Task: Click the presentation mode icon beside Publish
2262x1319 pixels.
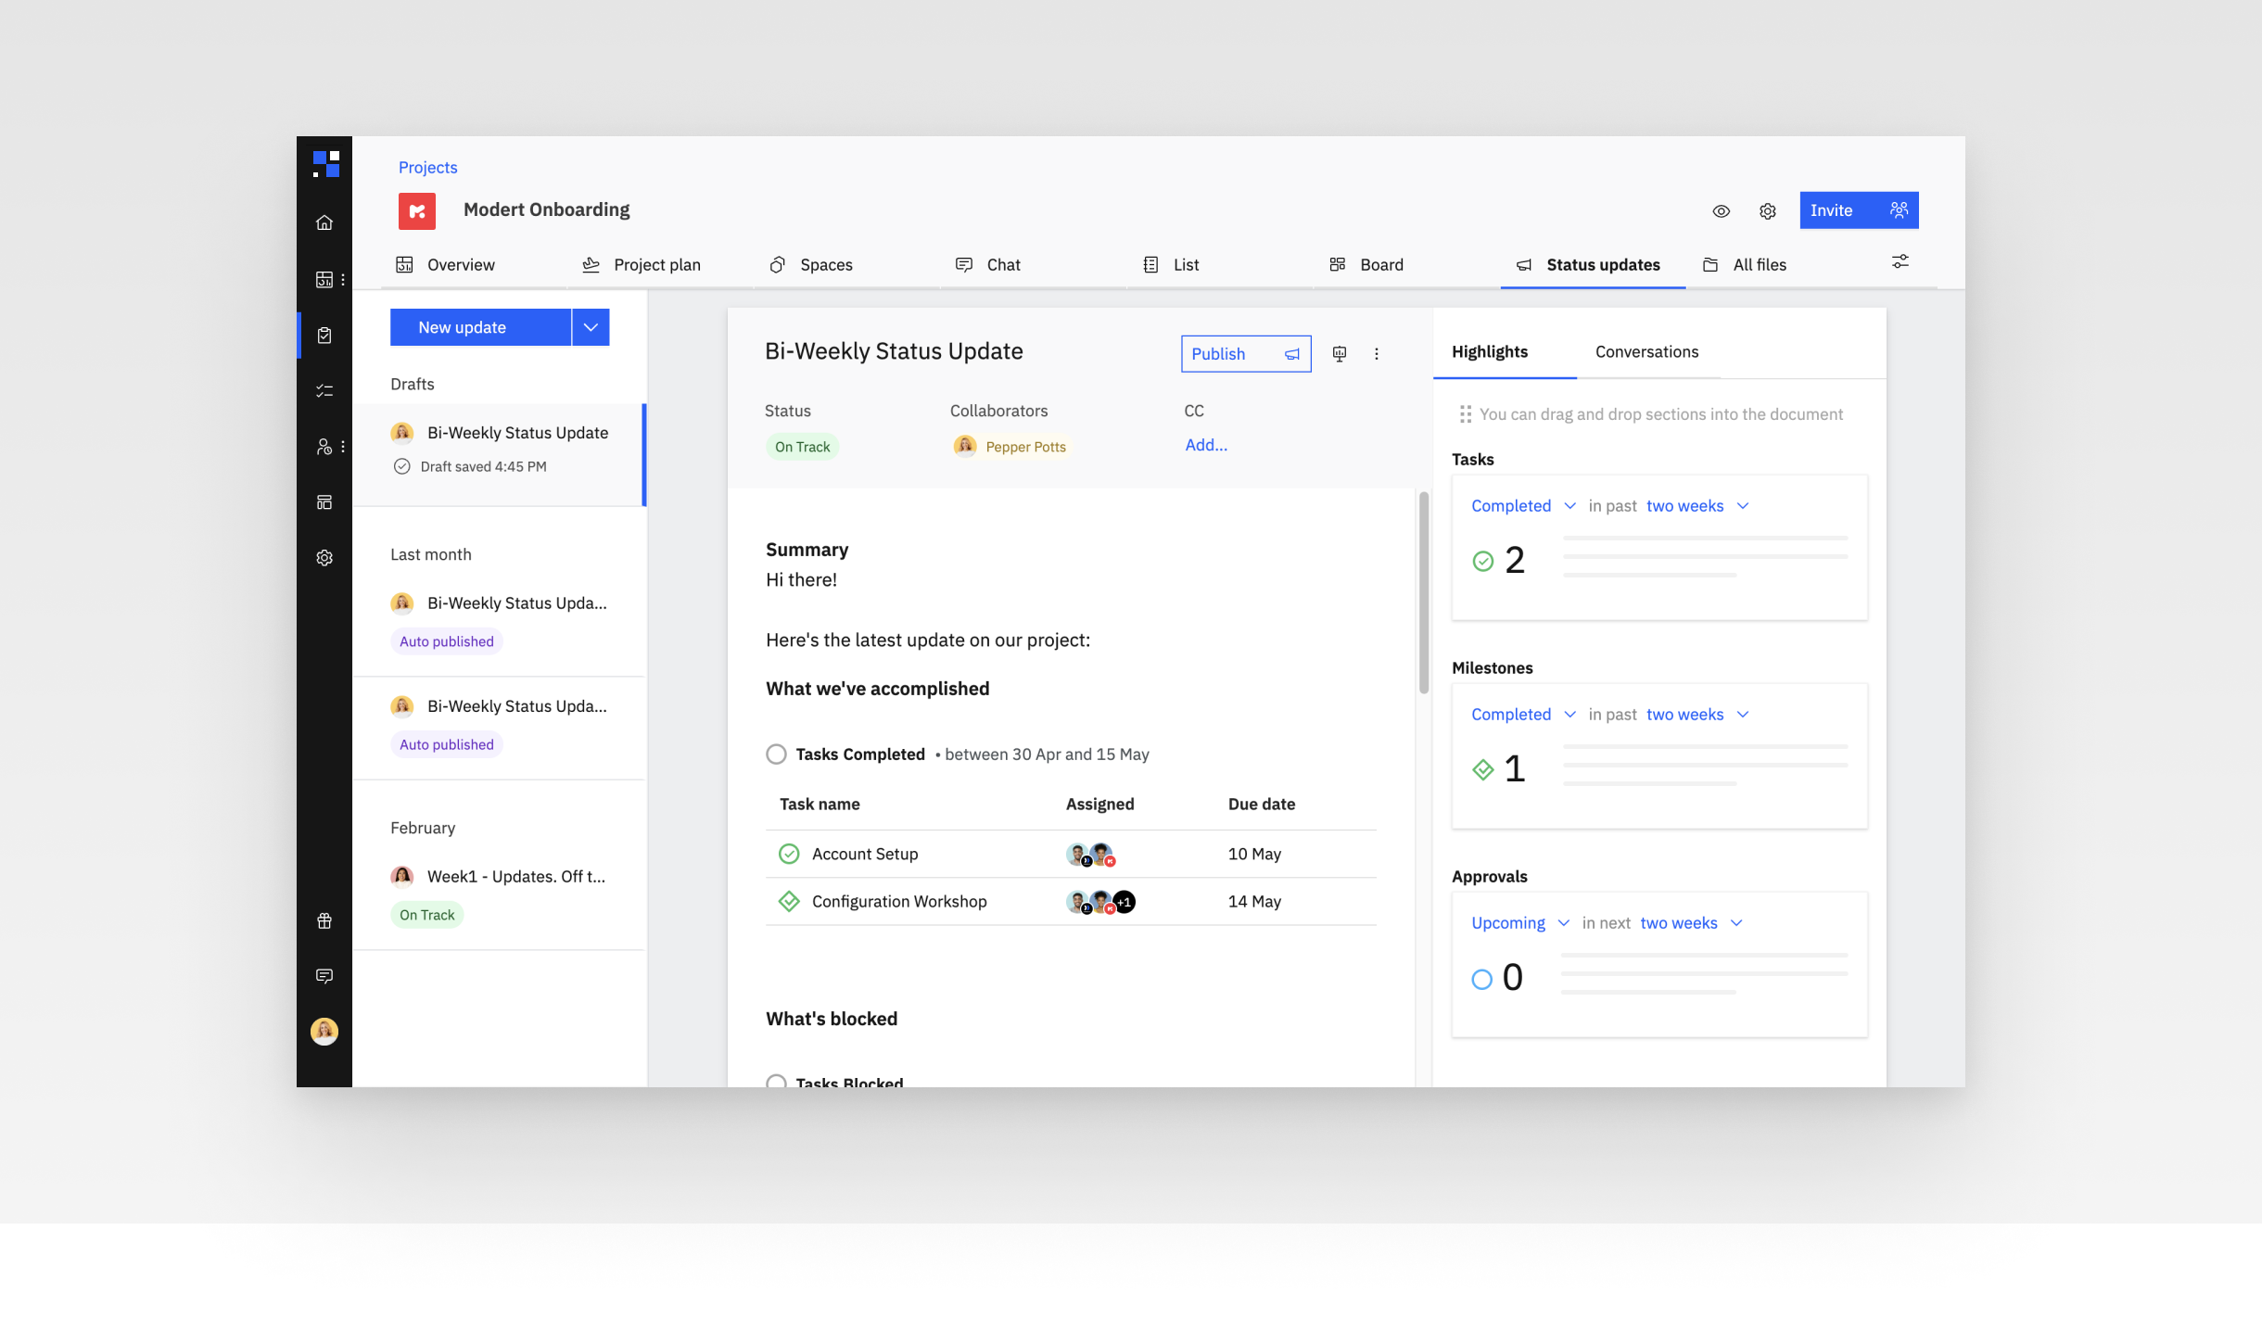Action: click(1339, 354)
